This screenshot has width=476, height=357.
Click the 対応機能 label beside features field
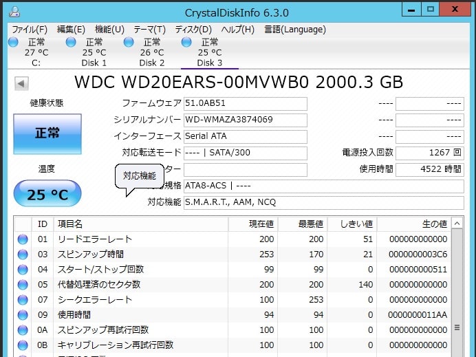pyautogui.click(x=164, y=202)
